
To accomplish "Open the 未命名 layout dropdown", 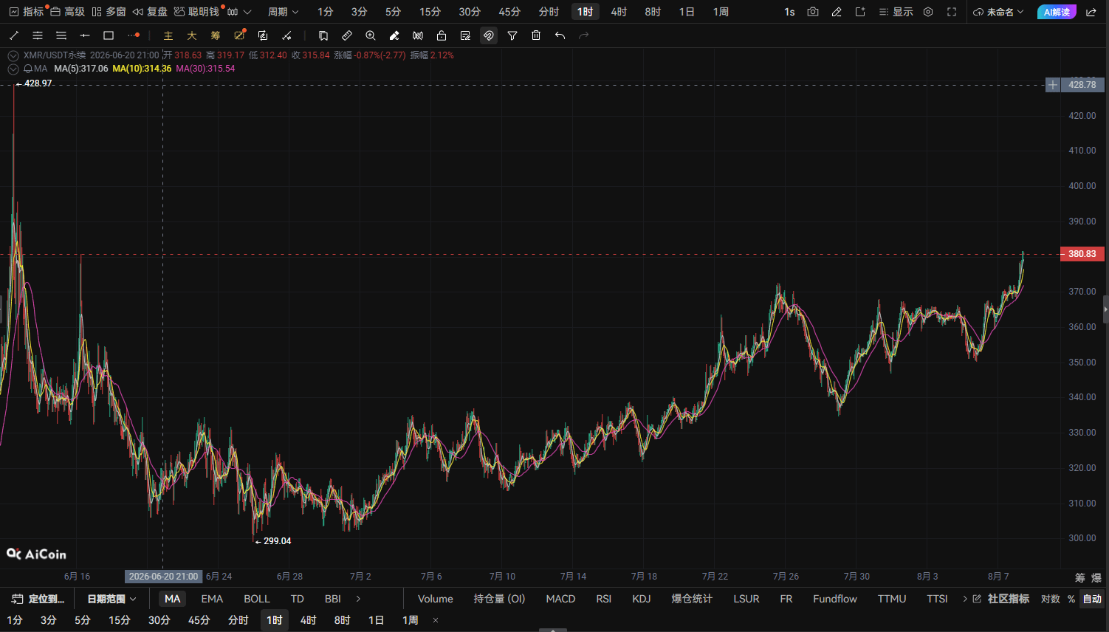I will pyautogui.click(x=999, y=12).
